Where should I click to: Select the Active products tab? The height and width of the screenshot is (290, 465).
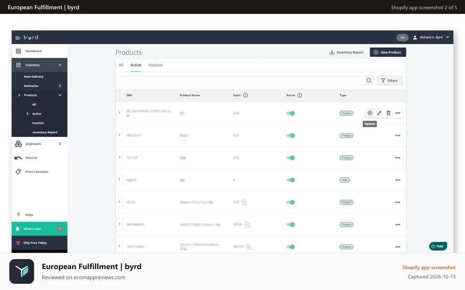[136, 65]
